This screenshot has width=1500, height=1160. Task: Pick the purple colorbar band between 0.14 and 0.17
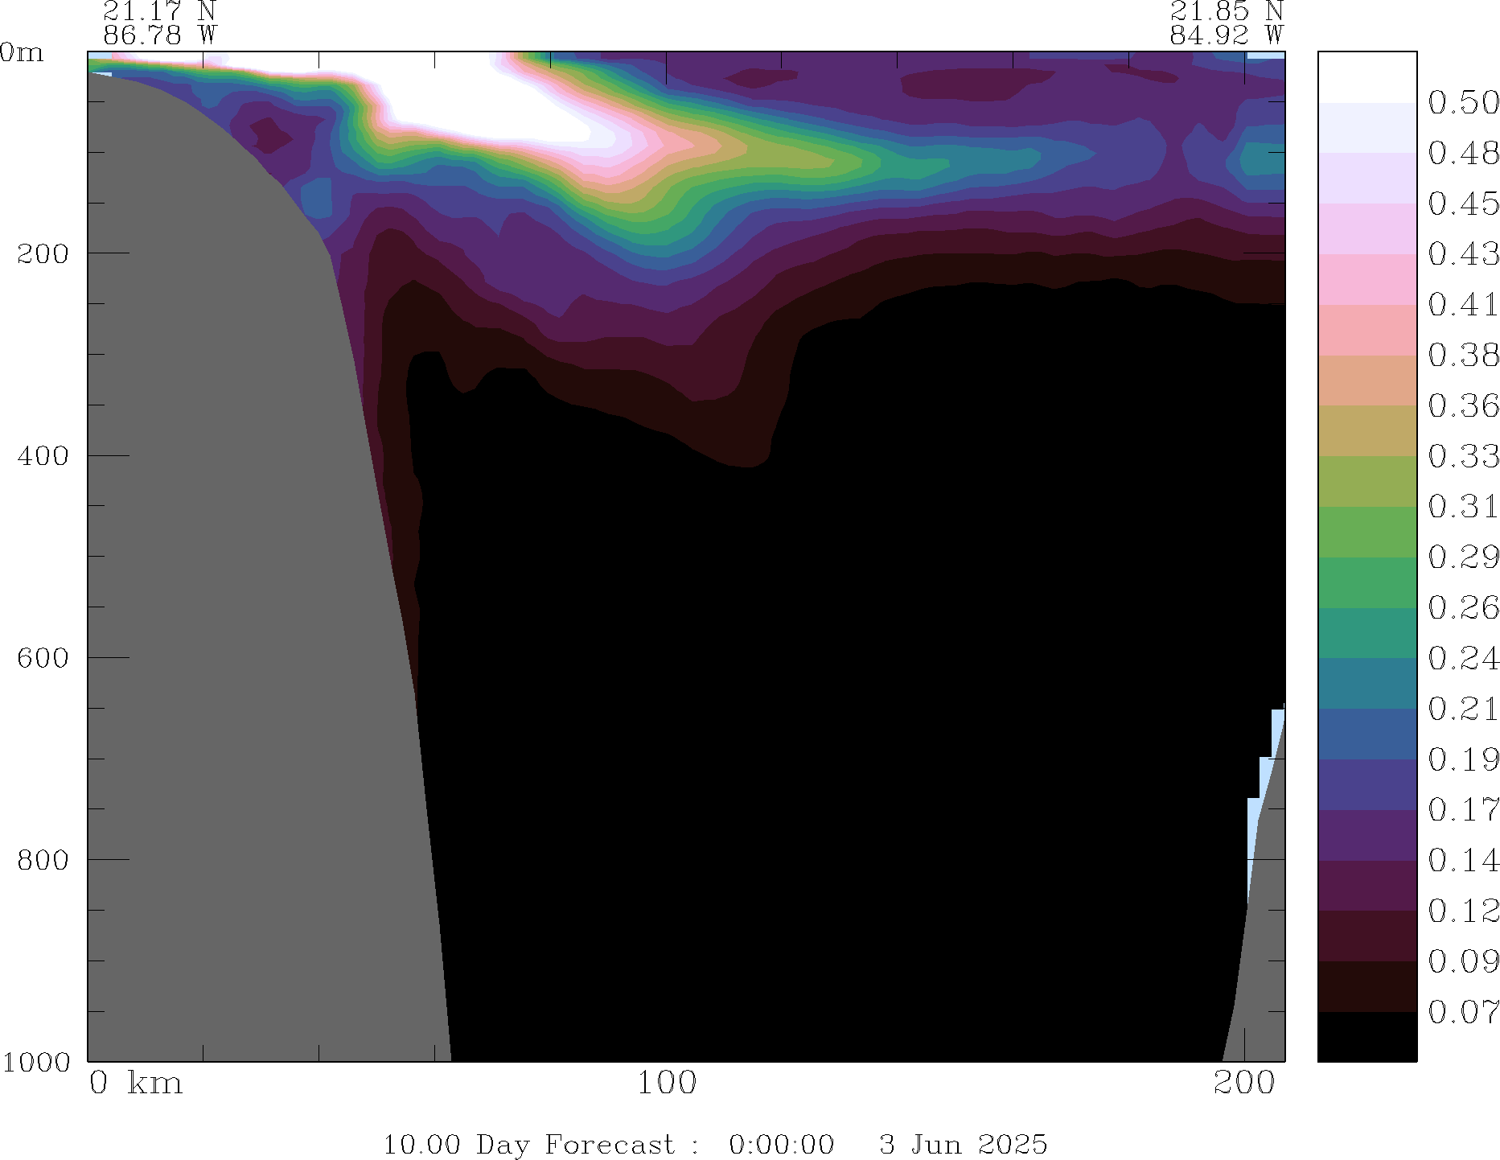pyautogui.click(x=1366, y=835)
